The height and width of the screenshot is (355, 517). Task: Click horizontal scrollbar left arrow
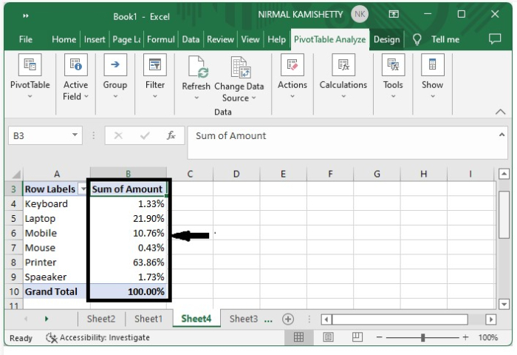coord(326,319)
